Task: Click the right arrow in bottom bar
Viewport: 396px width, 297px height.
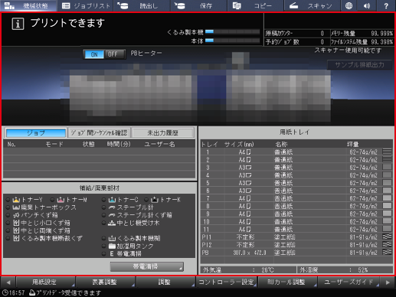Action: click(x=388, y=282)
